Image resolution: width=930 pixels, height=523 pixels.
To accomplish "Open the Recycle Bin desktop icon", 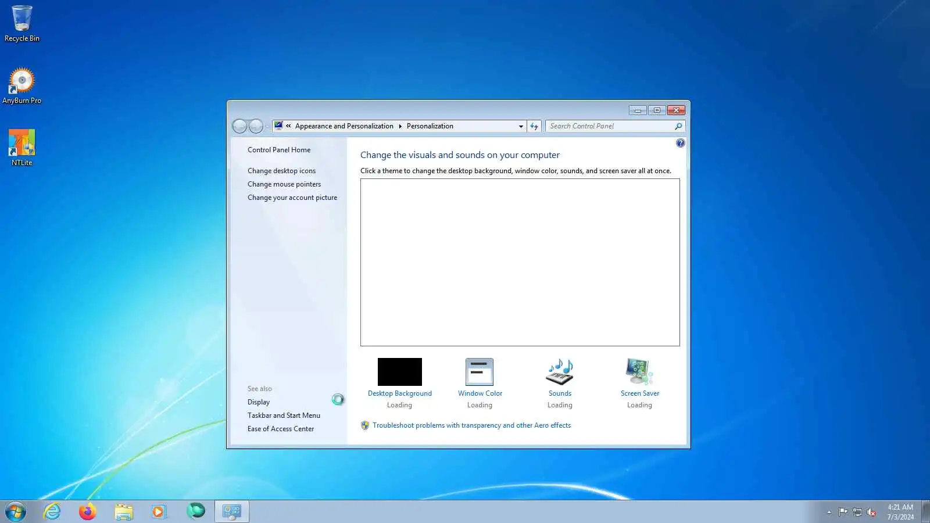I will (x=22, y=23).
